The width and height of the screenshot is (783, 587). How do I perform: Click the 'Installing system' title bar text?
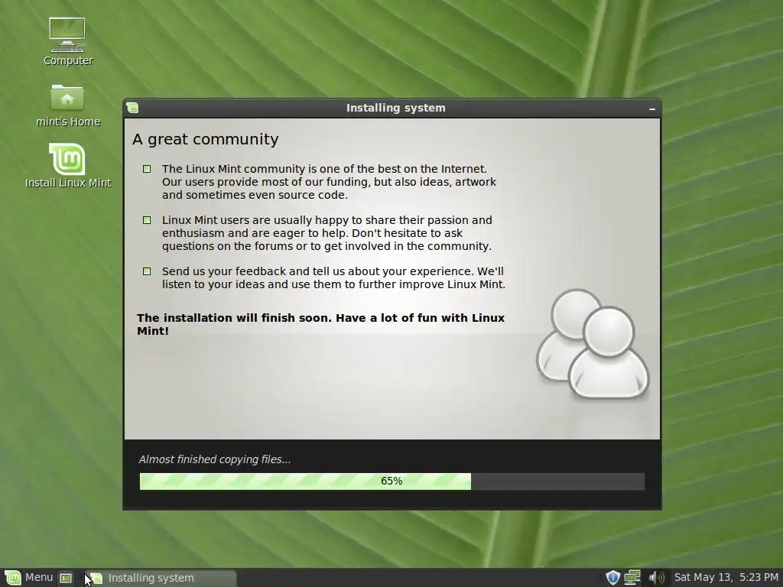coord(396,108)
